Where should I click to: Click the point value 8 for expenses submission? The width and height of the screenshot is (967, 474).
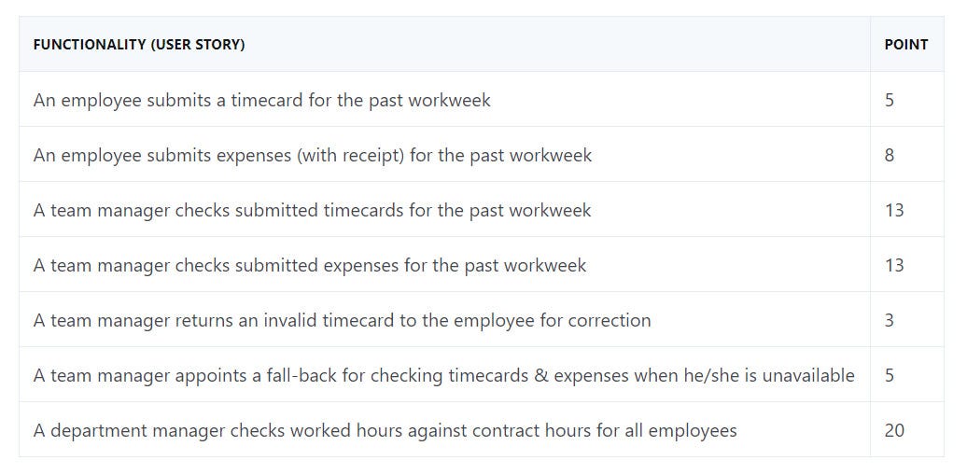click(890, 155)
